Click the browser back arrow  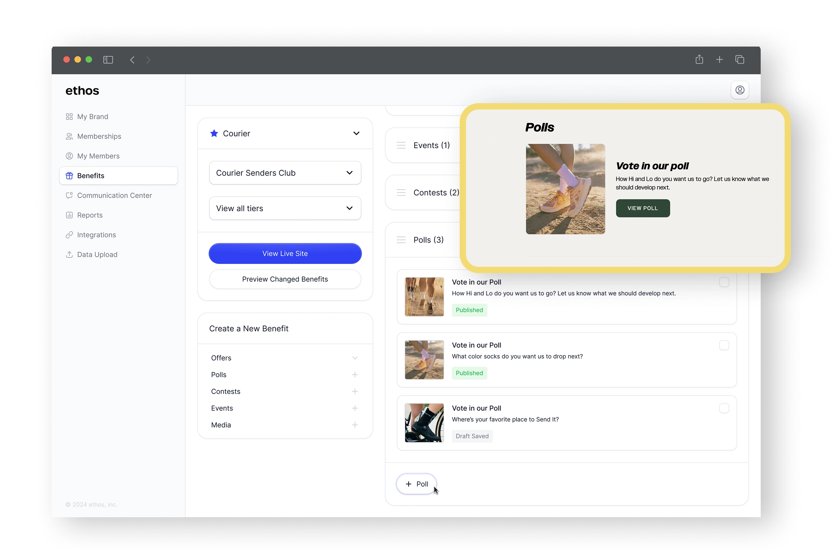pos(132,60)
